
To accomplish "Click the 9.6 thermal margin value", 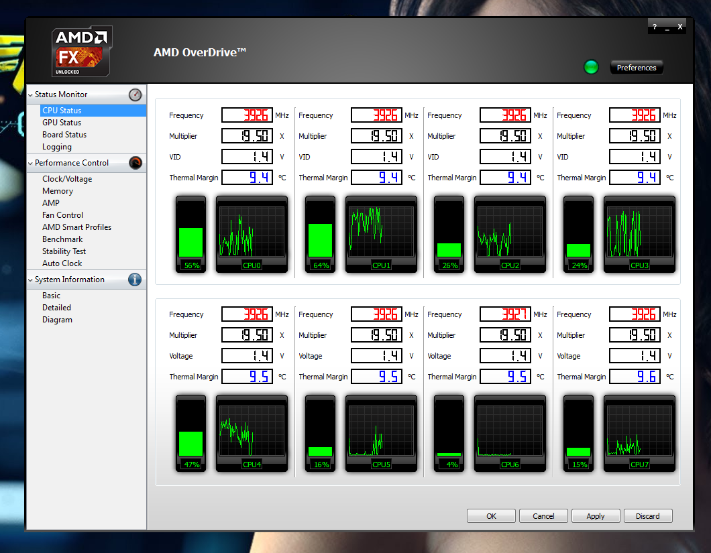I will pyautogui.click(x=635, y=376).
